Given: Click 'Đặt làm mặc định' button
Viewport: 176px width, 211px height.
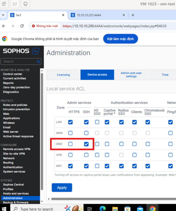Looking at the screenshot, I should pos(120,39).
